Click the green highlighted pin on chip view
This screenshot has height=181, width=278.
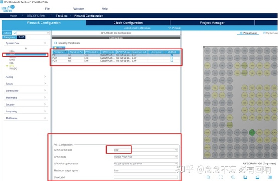coord(252,132)
